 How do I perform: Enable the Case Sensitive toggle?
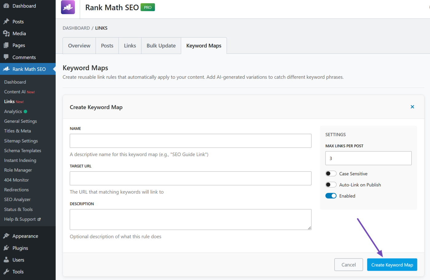click(x=331, y=173)
